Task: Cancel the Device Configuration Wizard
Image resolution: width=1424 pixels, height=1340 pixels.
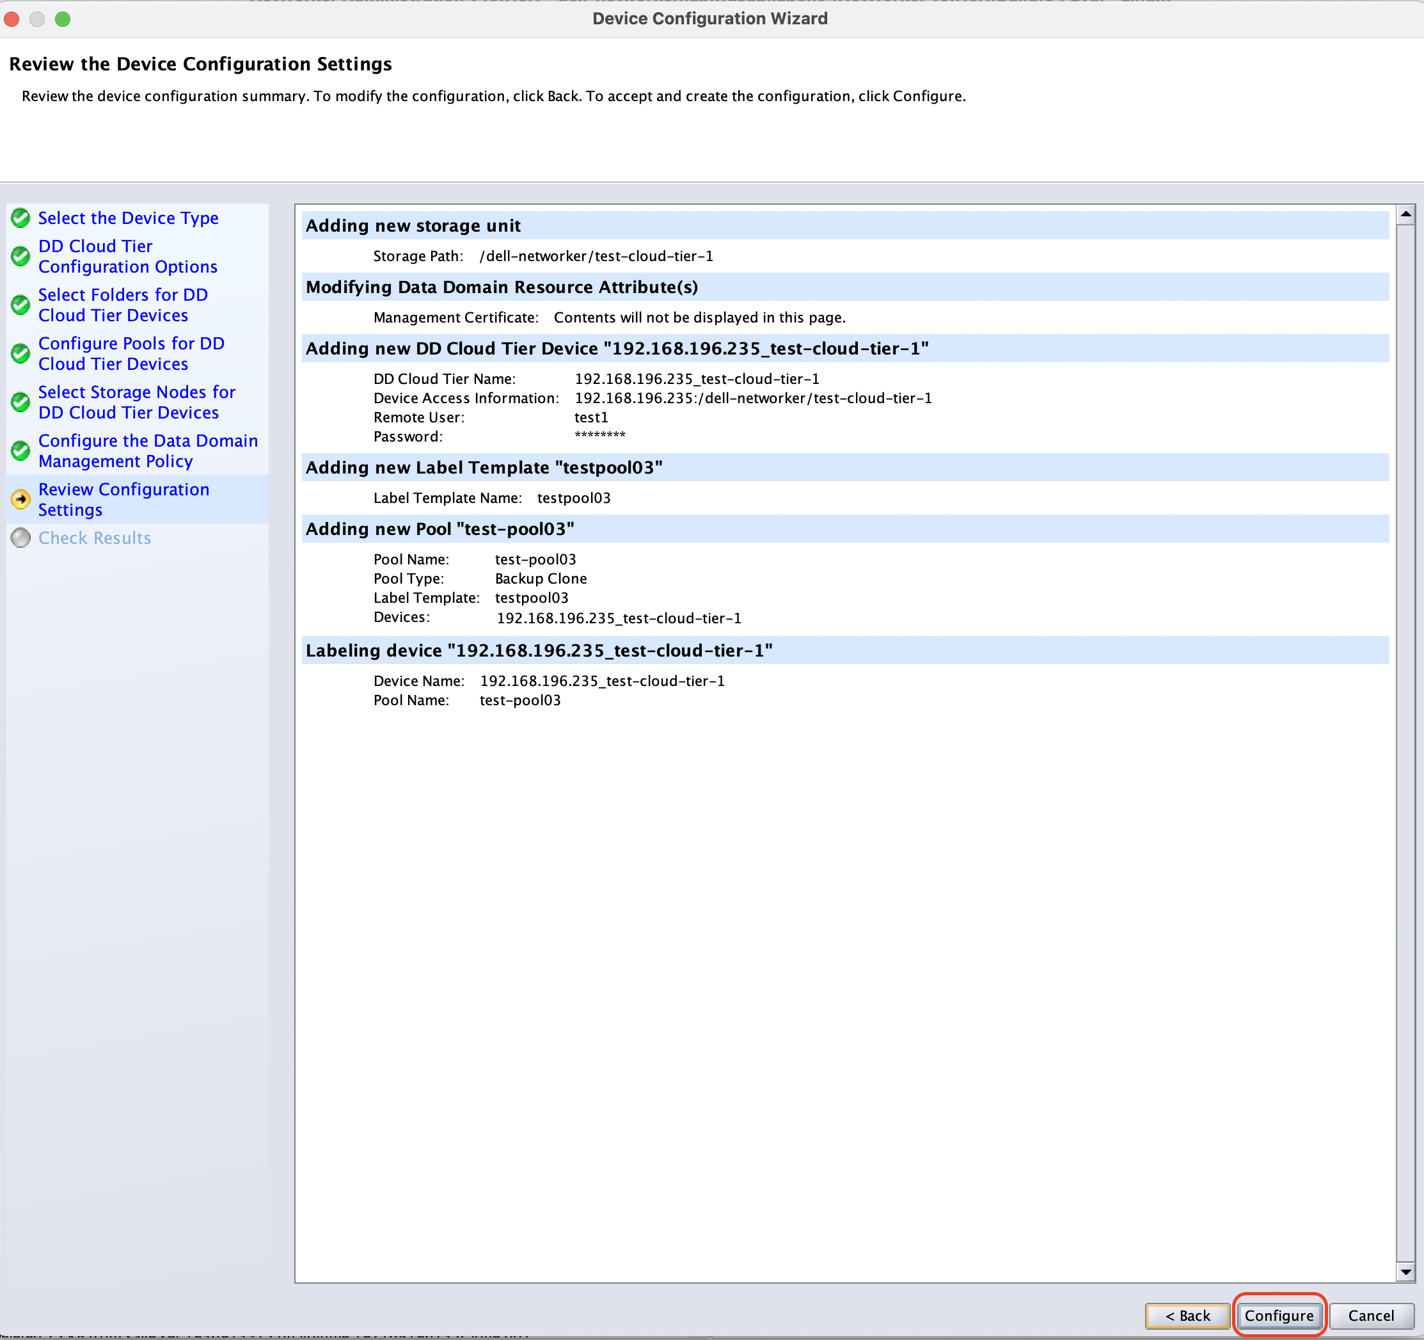Action: [x=1371, y=1316]
